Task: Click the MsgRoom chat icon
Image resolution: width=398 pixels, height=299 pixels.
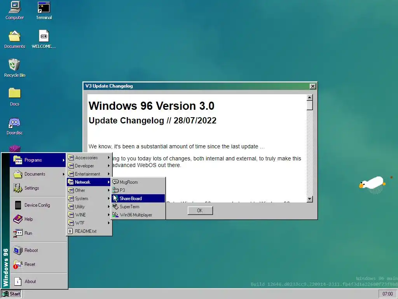Action: (115, 182)
